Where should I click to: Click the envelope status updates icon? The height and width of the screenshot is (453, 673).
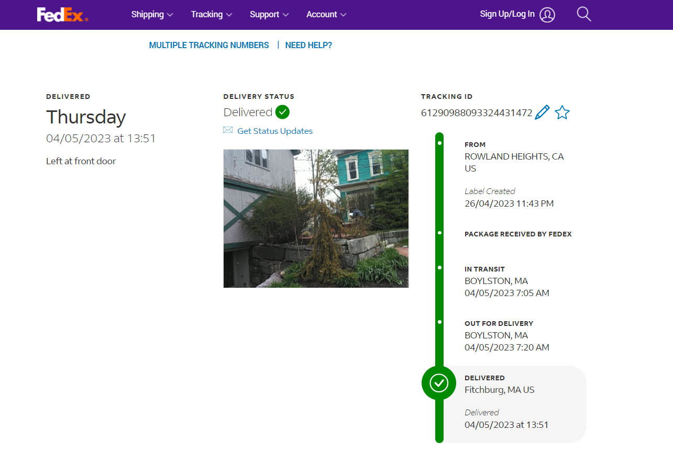(x=228, y=130)
